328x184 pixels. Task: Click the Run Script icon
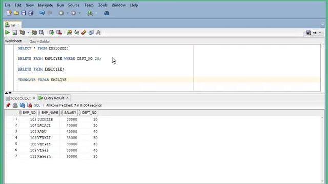(x=15, y=32)
